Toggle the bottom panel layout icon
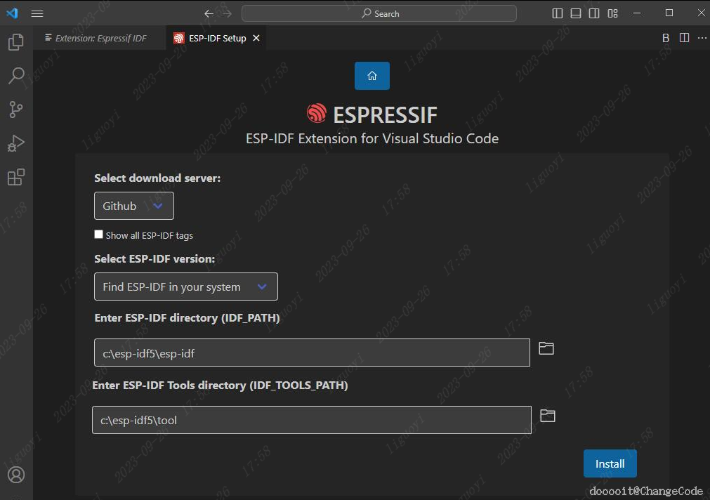The image size is (710, 500). (576, 13)
